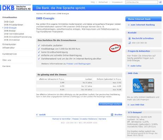The height and width of the screenshot is (140, 163).
Task: Open the FAQ link in header
Action: tap(93, 2)
